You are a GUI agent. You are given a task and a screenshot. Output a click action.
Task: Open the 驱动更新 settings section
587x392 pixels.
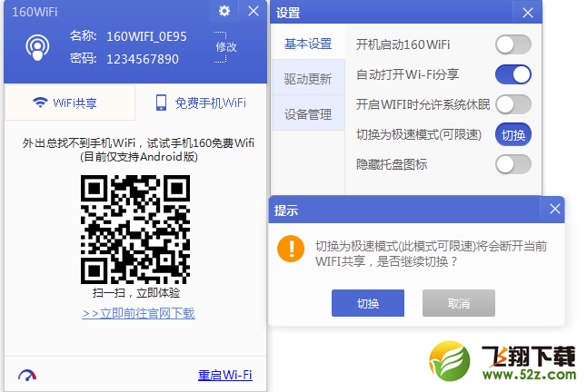[x=308, y=79]
